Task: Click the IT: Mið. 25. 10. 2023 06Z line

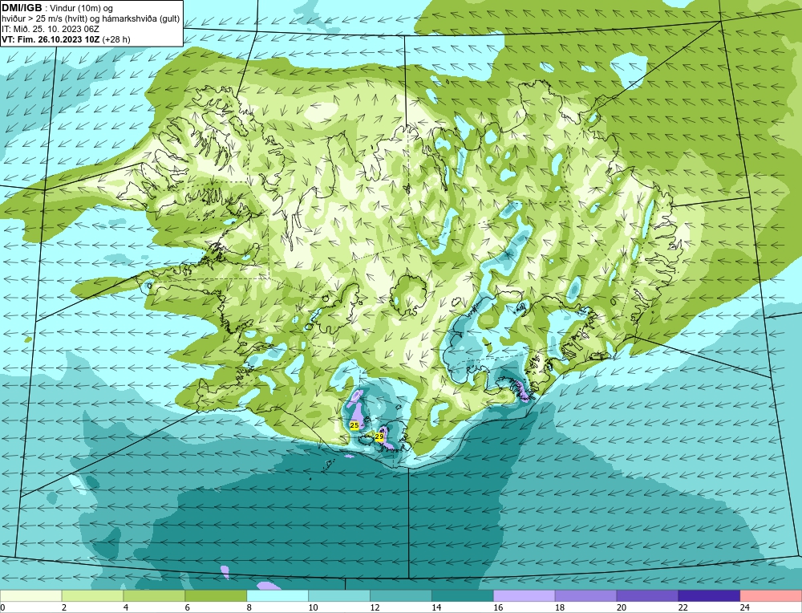Action: pyautogui.click(x=50, y=29)
